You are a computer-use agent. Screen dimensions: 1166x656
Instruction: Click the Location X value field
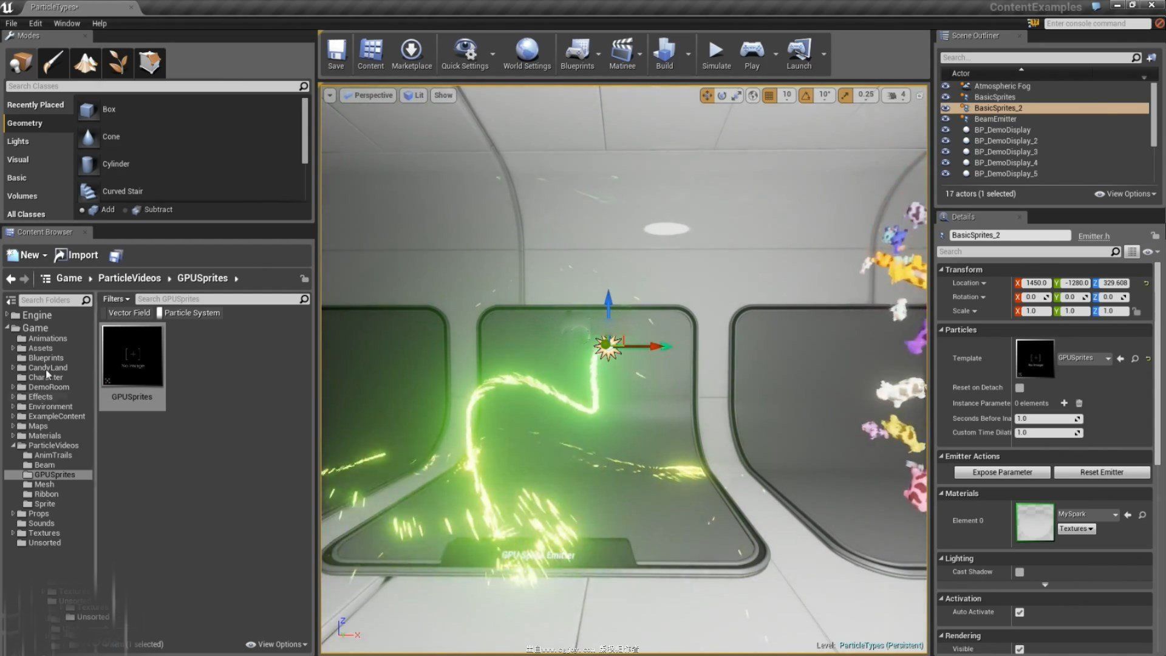tap(1035, 283)
